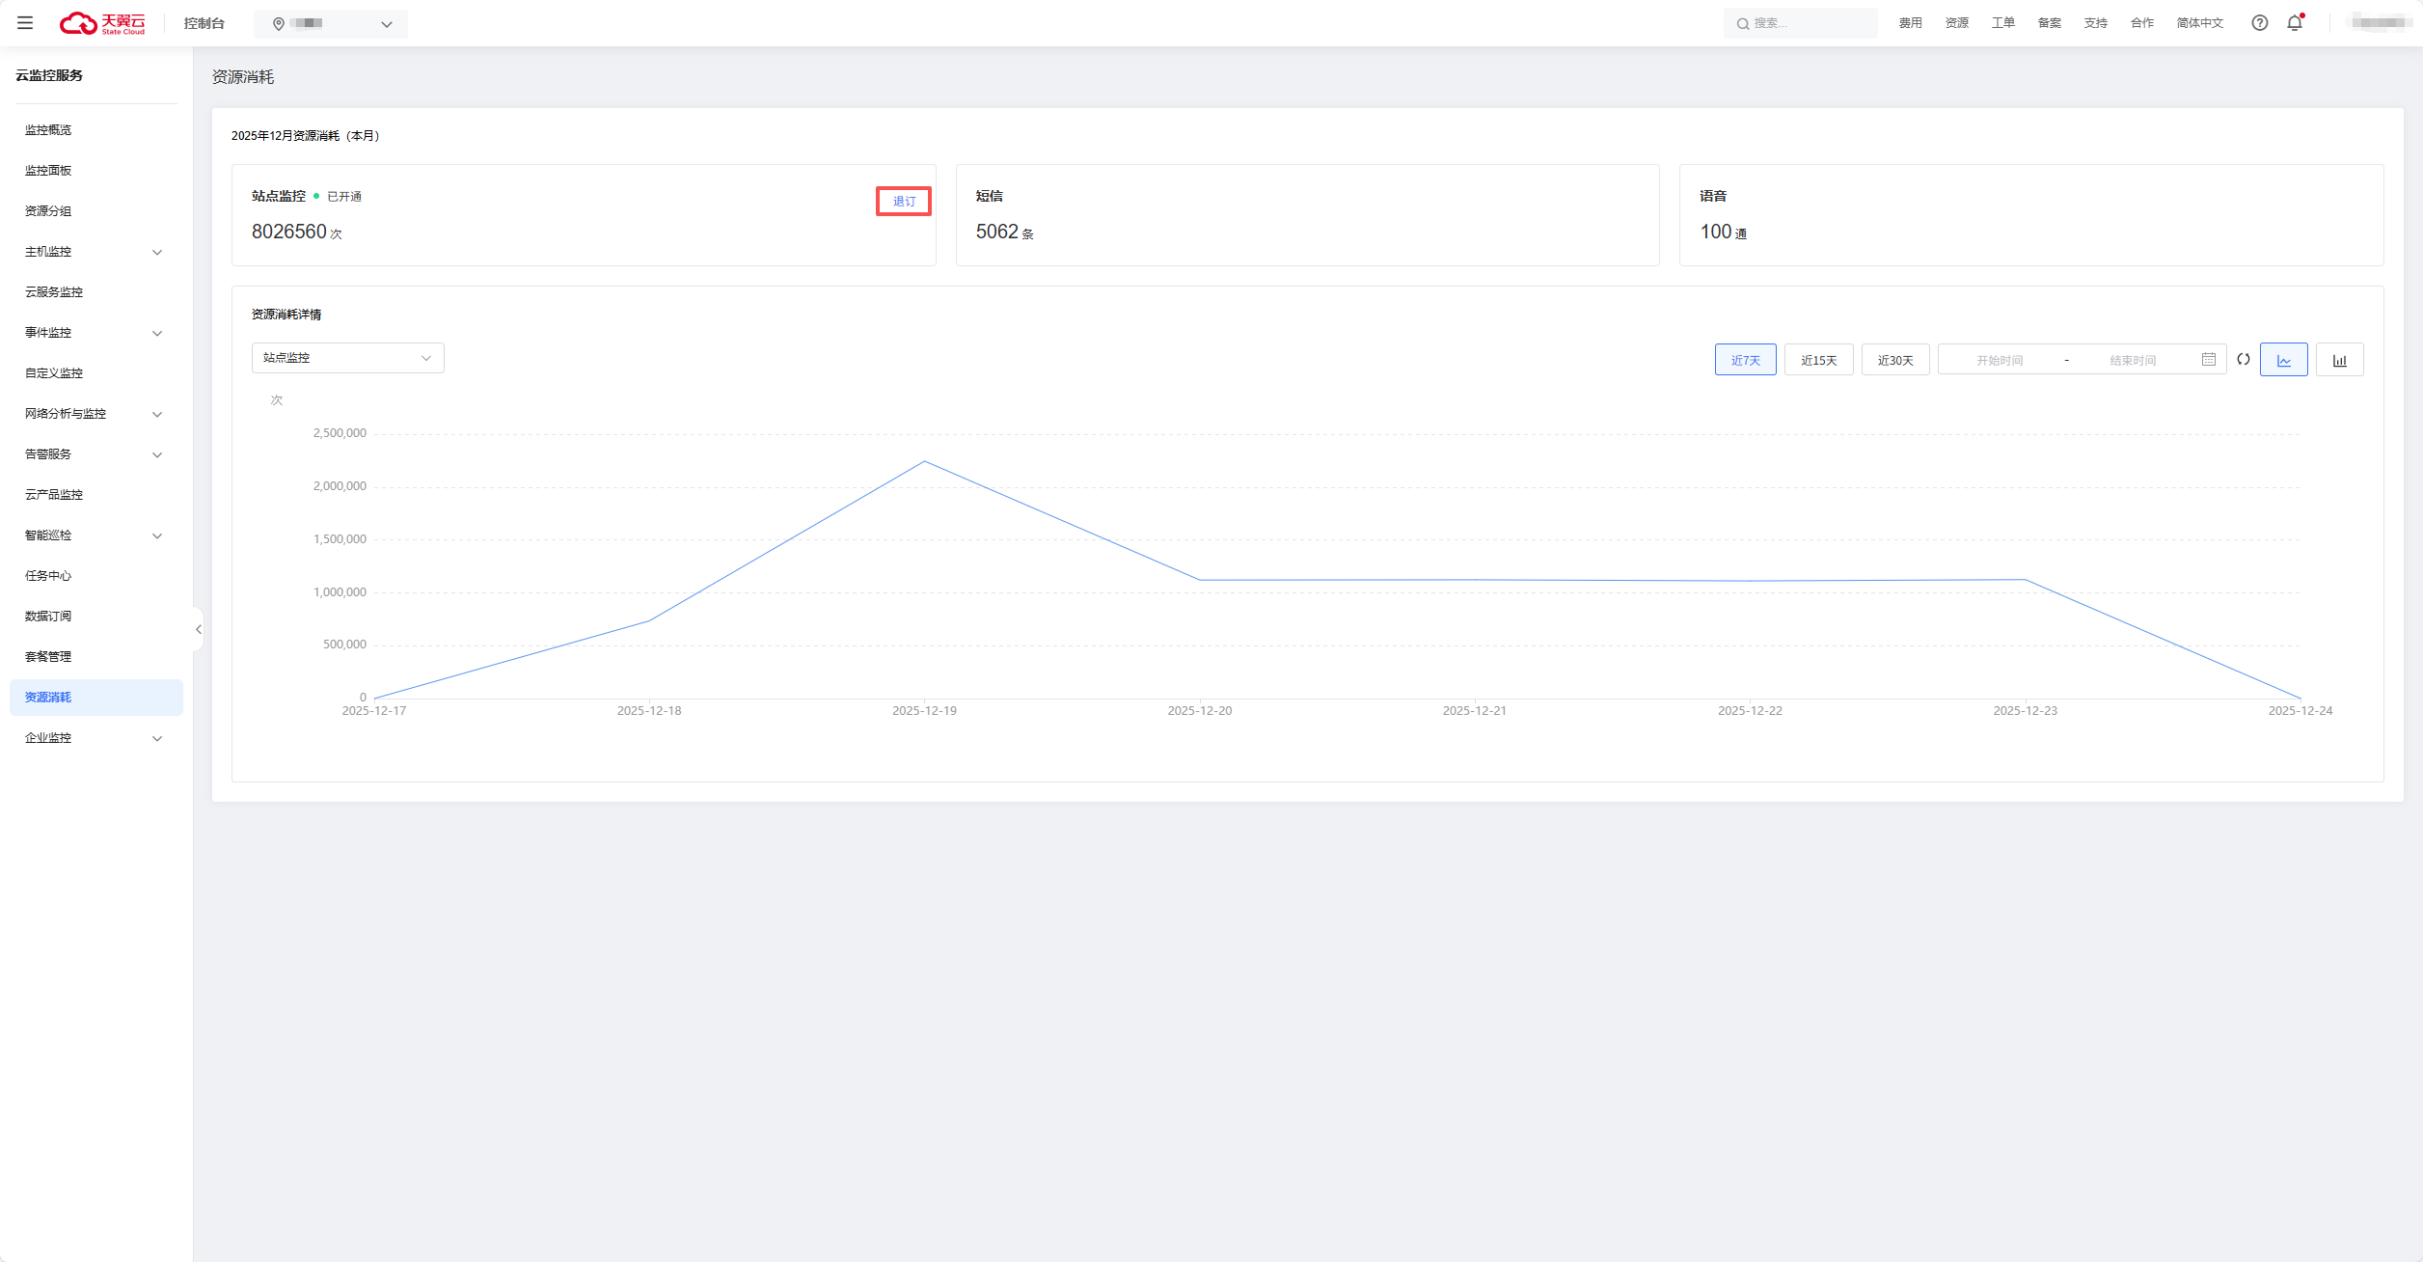This screenshot has width=2423, height=1262.
Task: Select the 近7天 time range
Action: point(1745,360)
